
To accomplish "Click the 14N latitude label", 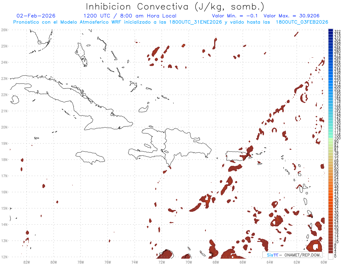I will pyautogui.click(x=4, y=224).
